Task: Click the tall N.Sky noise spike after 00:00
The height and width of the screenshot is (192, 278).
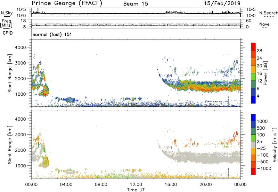Action: click(38, 10)
